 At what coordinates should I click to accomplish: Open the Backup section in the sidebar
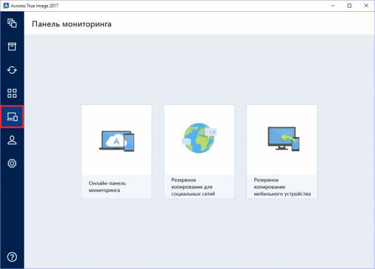point(12,23)
